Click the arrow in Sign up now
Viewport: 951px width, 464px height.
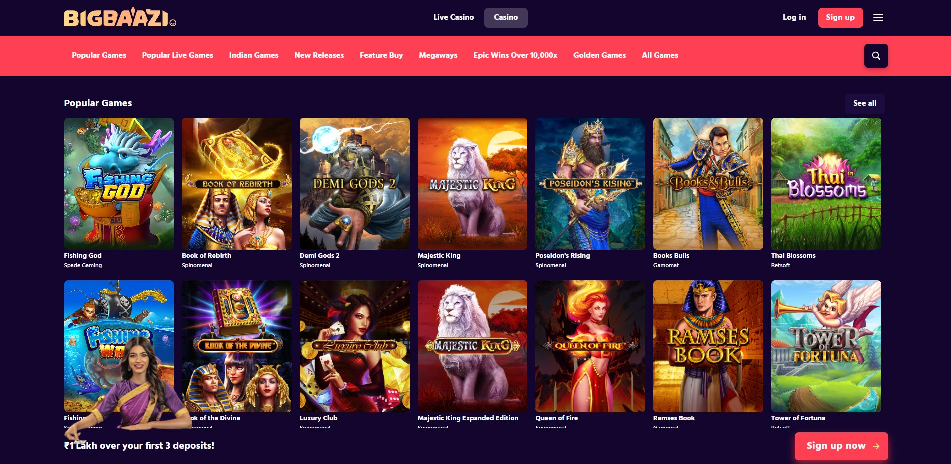click(x=876, y=446)
